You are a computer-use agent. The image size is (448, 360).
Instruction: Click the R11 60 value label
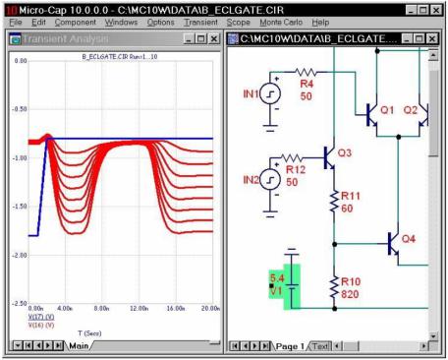[x=347, y=209]
